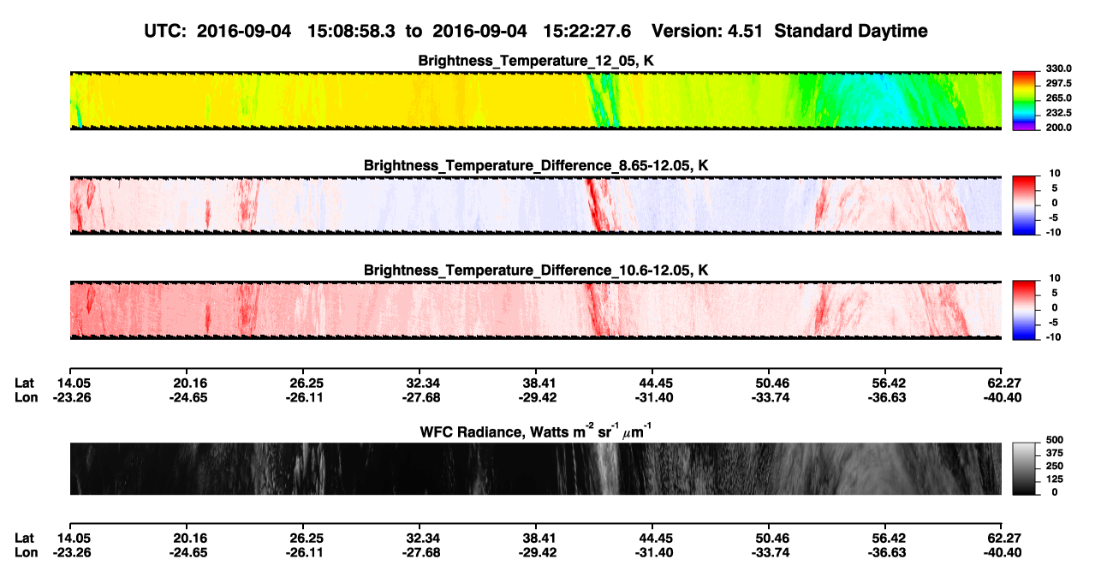Click Lat 38.41 below the WFC panel

(x=536, y=538)
